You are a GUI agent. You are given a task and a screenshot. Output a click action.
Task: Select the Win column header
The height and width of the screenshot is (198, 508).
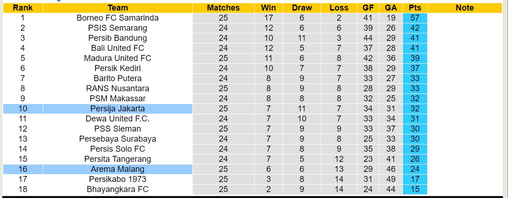click(268, 8)
